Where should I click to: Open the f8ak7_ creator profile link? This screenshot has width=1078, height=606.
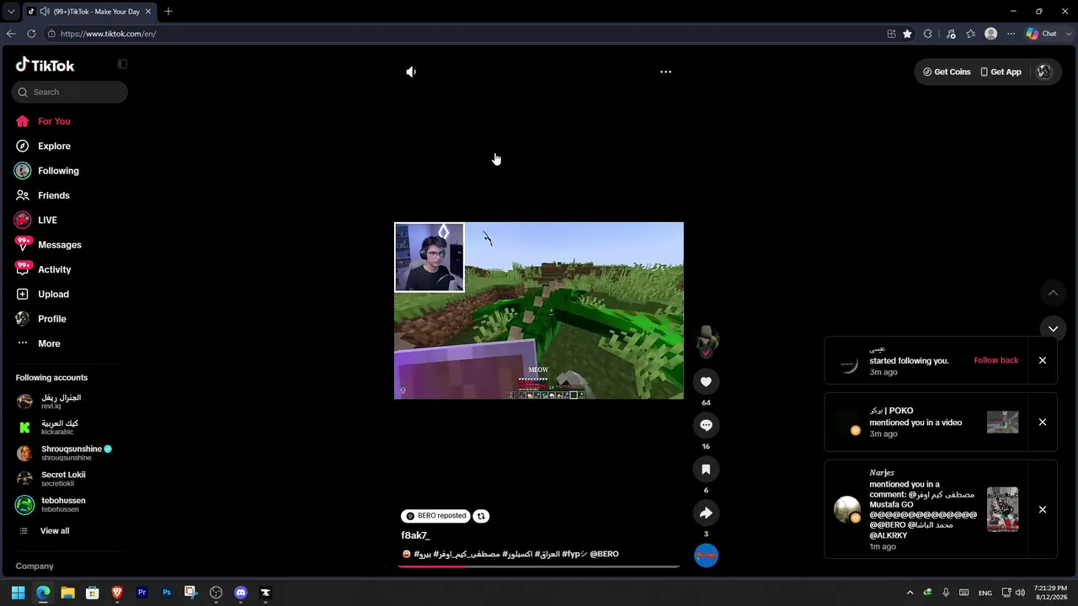point(415,535)
